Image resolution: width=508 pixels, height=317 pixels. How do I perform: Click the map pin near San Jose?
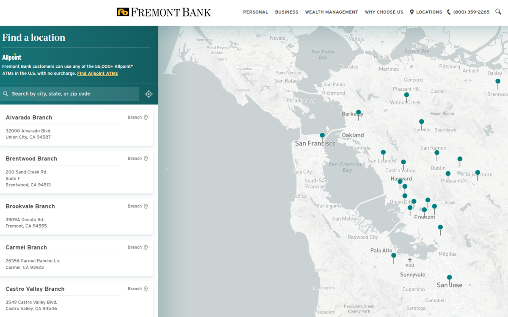[449, 278]
